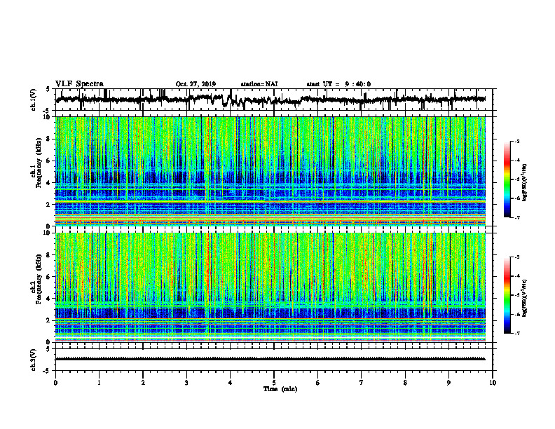Click the "ch.1(V)" waveform axis label
The width and height of the screenshot is (555, 429).
click(x=34, y=100)
